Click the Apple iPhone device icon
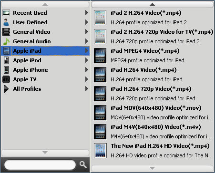This screenshot has height=173, width=215. [6, 70]
